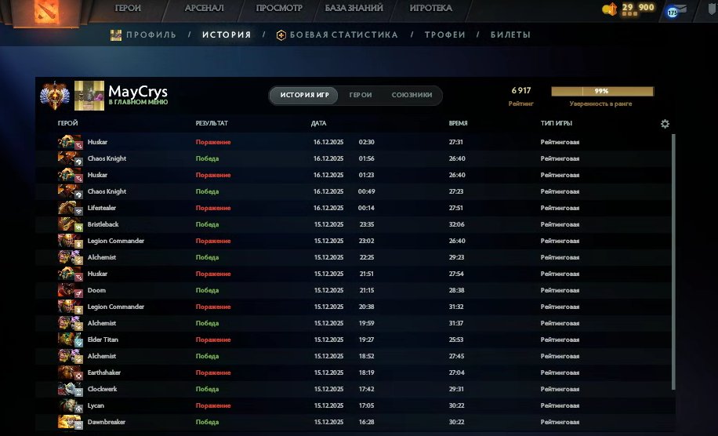Sort by ГЕРОЙ column header
718x436 pixels.
click(67, 123)
